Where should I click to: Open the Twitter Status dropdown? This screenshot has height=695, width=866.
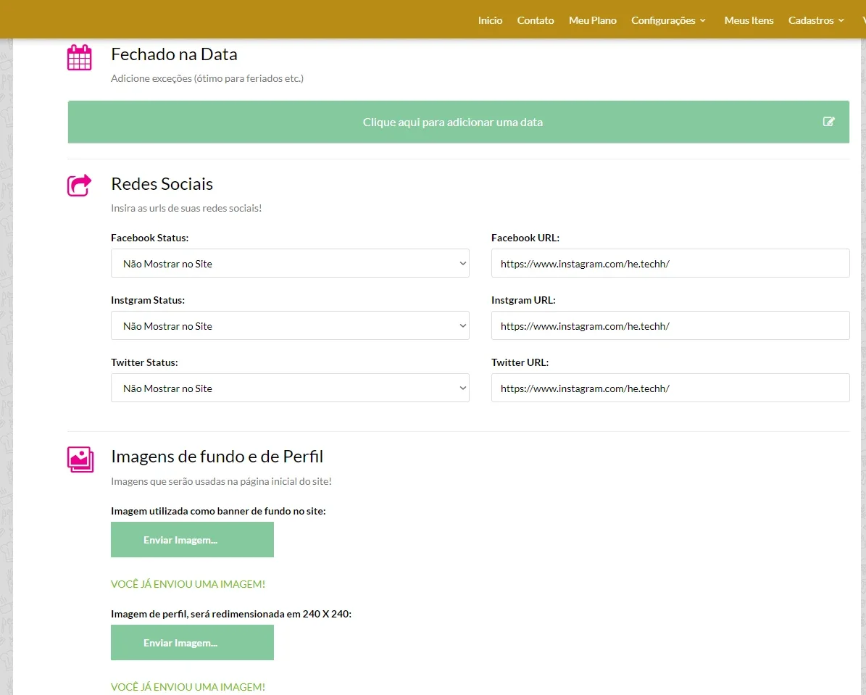tap(290, 388)
